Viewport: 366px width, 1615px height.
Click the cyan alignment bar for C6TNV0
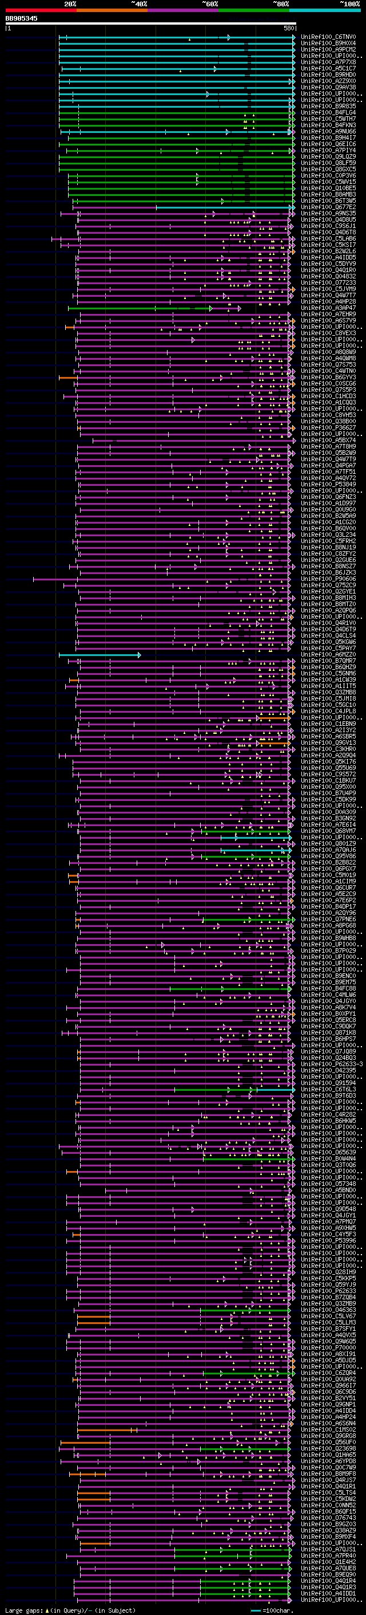coord(177,38)
